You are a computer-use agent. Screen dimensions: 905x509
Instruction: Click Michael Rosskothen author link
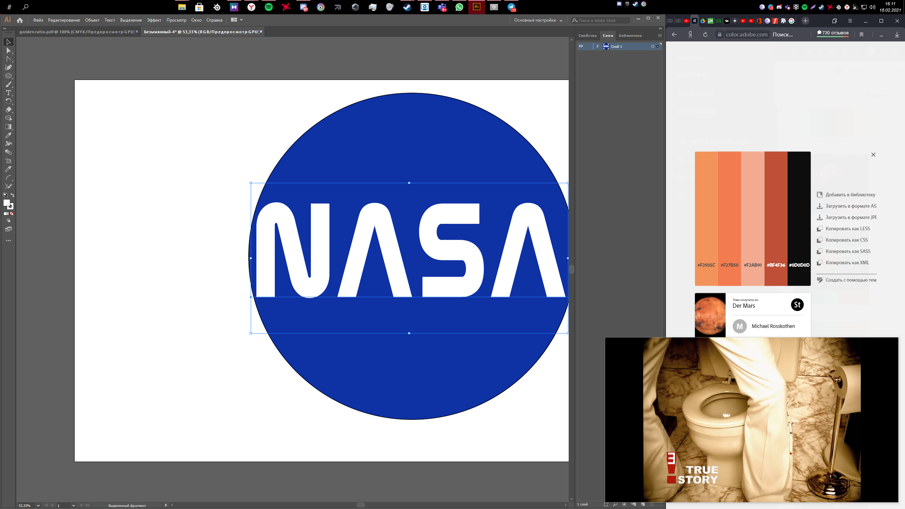coord(773,326)
